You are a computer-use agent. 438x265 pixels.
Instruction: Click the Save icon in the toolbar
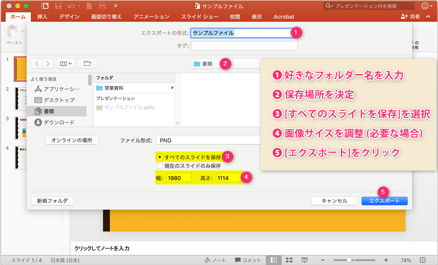click(58, 6)
